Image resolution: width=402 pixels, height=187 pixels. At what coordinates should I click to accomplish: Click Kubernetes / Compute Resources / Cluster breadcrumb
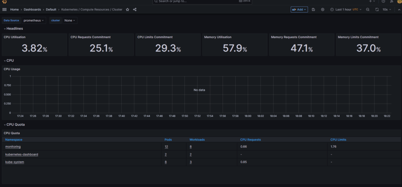pos(92,9)
